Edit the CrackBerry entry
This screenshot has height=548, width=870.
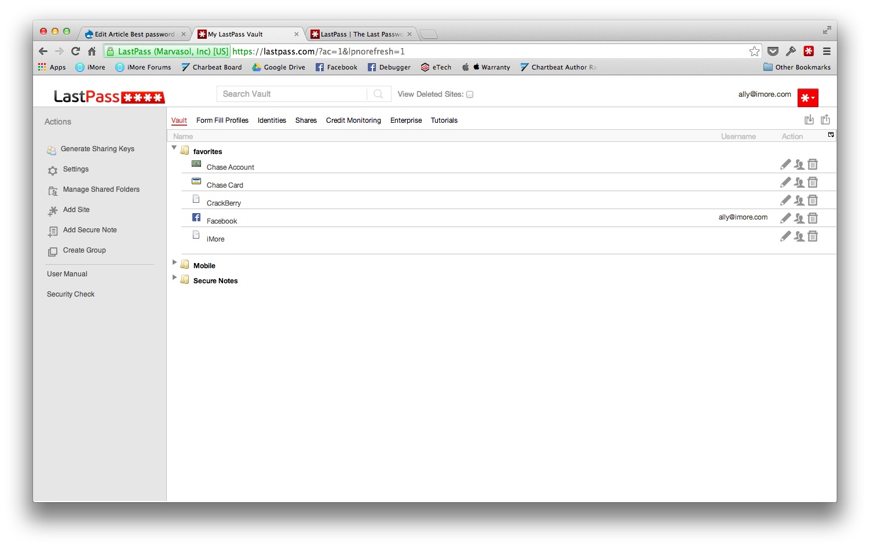785,200
